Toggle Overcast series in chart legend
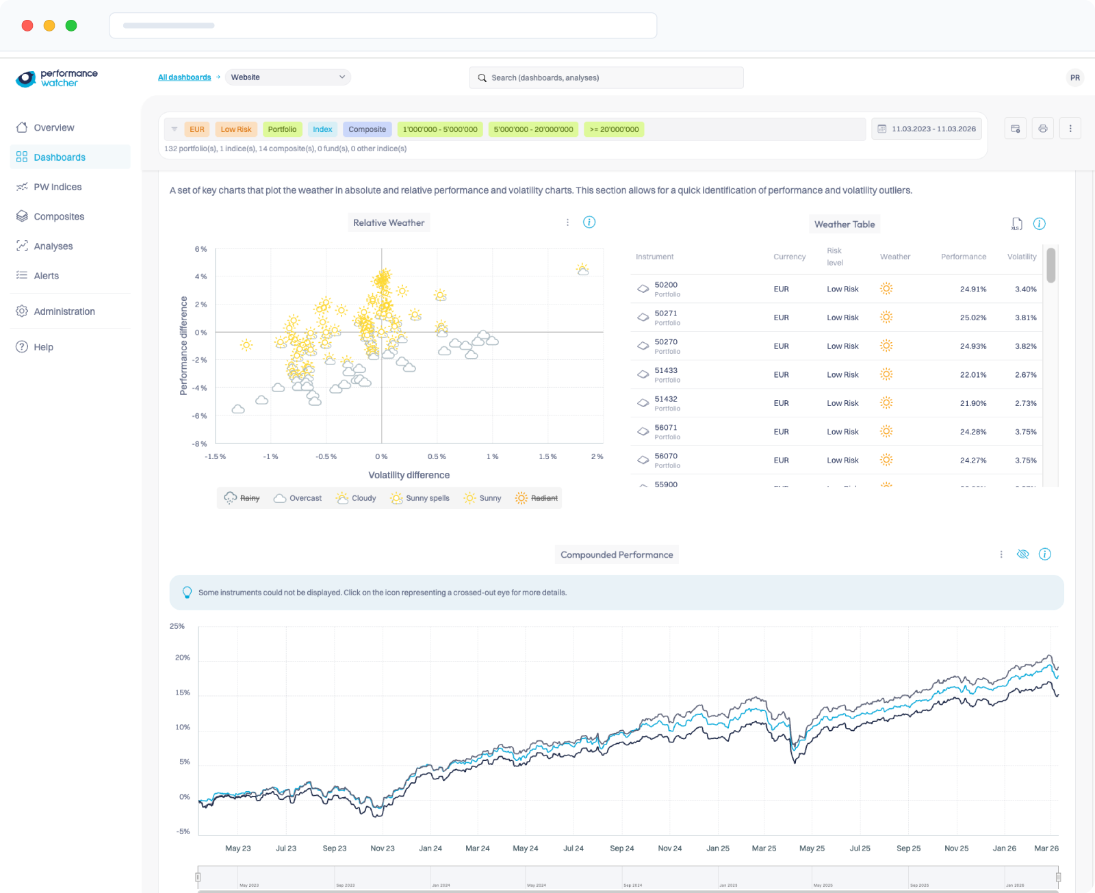The height and width of the screenshot is (893, 1095). click(x=298, y=498)
